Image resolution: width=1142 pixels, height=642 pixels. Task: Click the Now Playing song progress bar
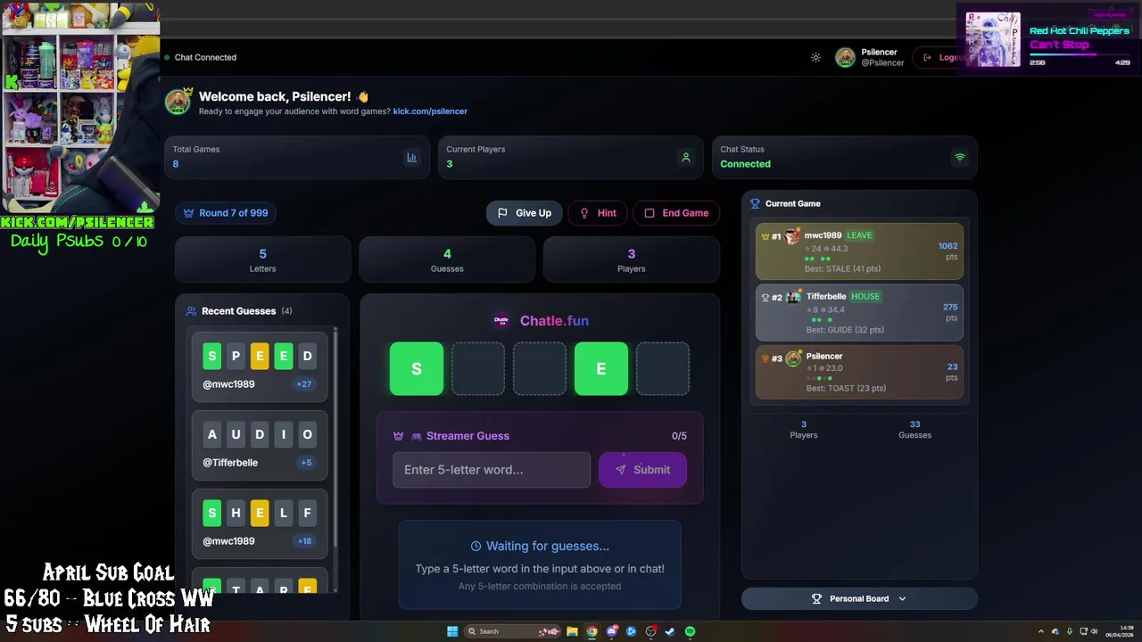pos(1080,54)
